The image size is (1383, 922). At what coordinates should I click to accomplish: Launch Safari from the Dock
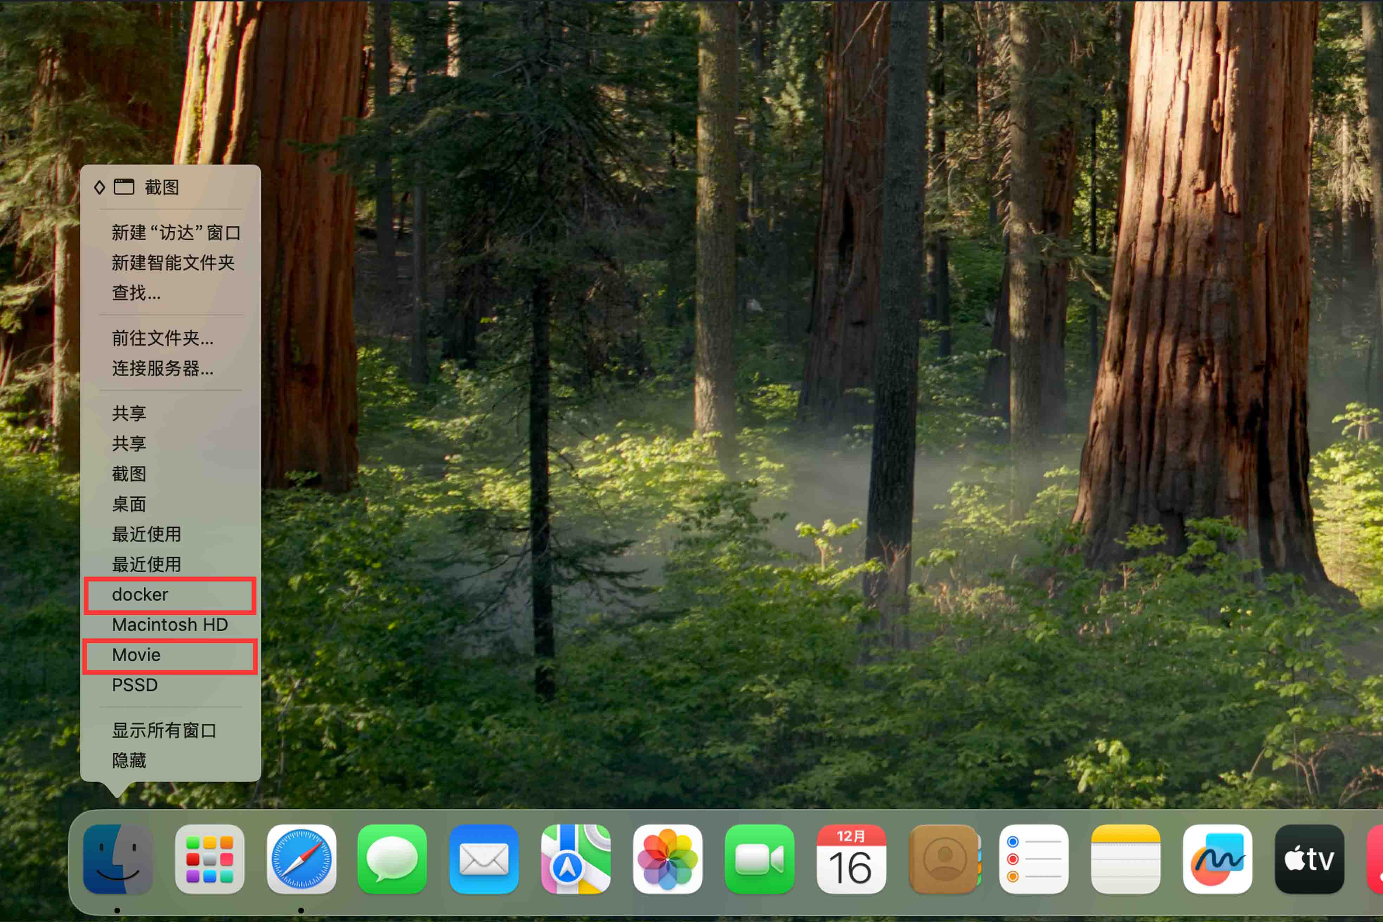click(301, 859)
